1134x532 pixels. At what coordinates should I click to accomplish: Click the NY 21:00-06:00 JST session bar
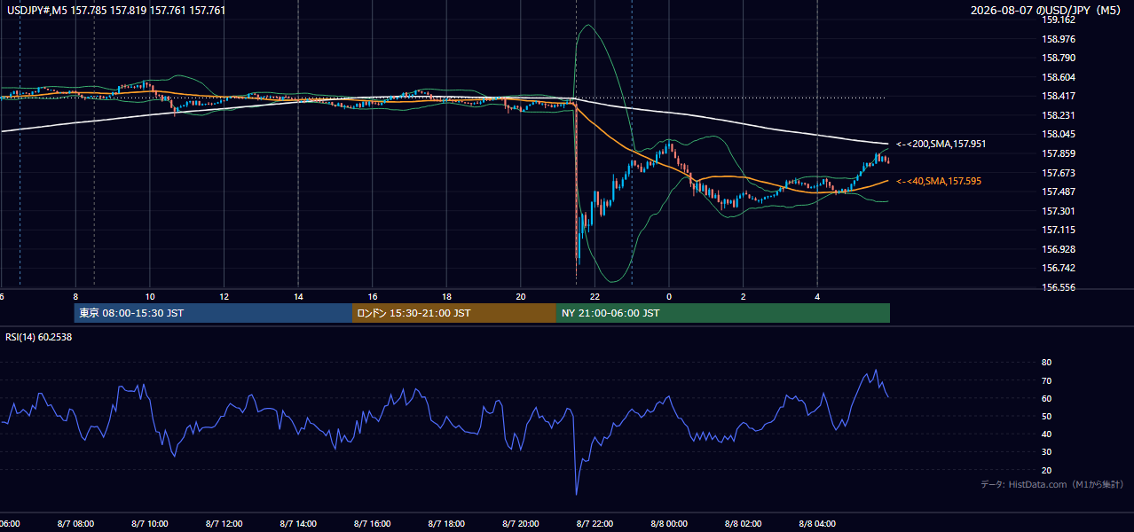[x=723, y=313]
